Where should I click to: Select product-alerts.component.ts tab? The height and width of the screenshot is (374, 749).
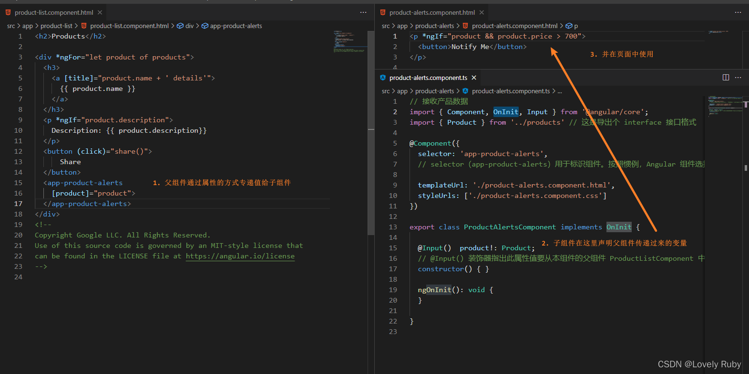tap(428, 78)
